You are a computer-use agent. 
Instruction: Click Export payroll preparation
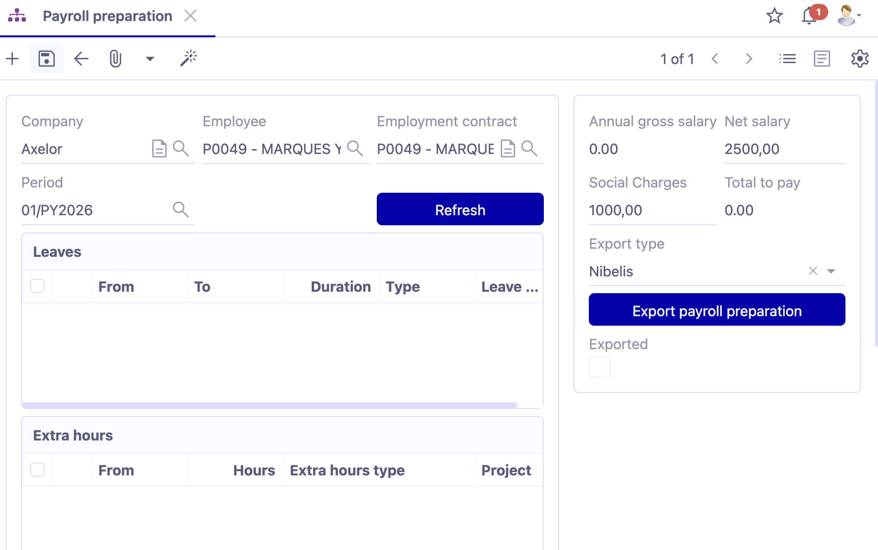[716, 310]
